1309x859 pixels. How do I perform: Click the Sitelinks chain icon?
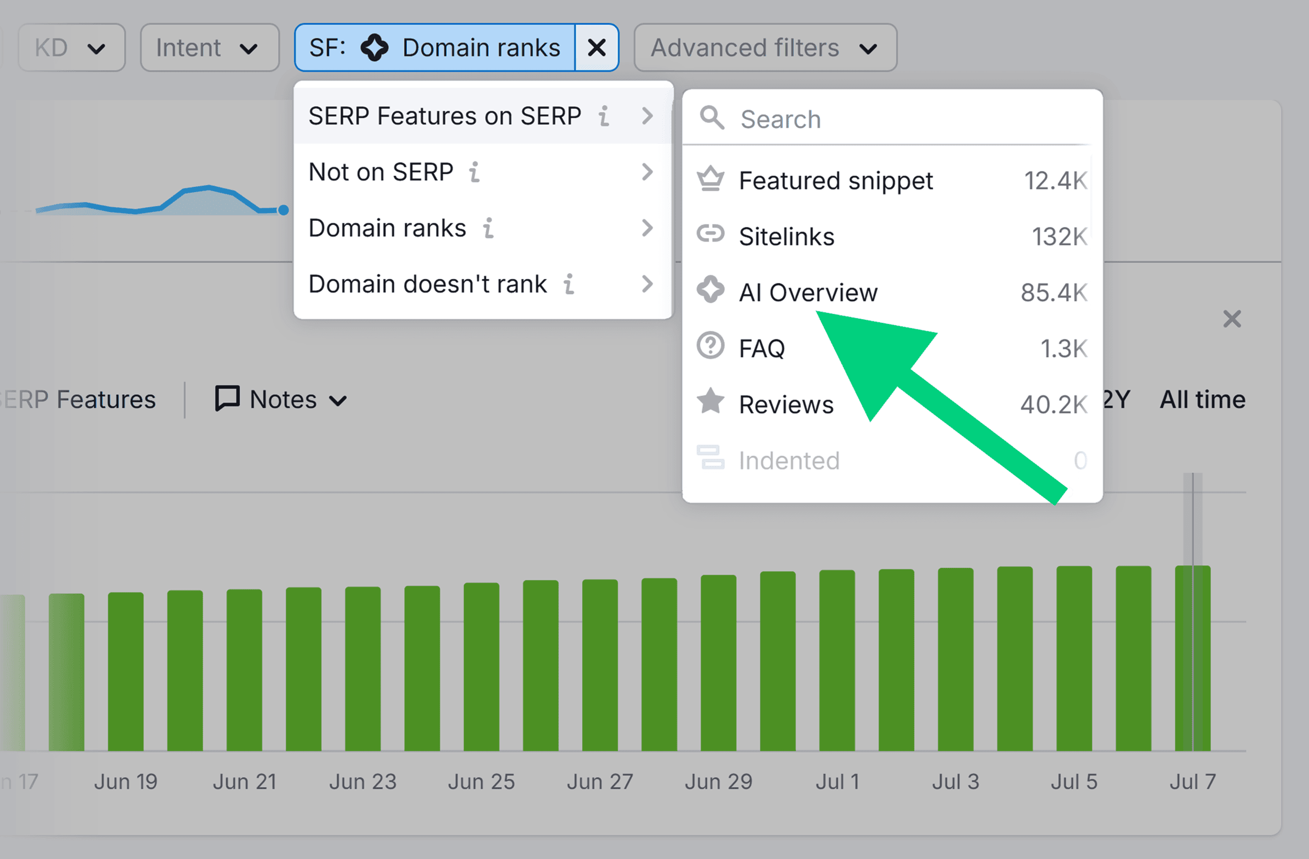tap(710, 235)
